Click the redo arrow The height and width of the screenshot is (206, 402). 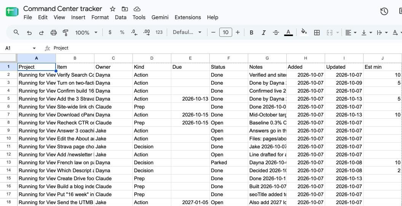point(41,33)
